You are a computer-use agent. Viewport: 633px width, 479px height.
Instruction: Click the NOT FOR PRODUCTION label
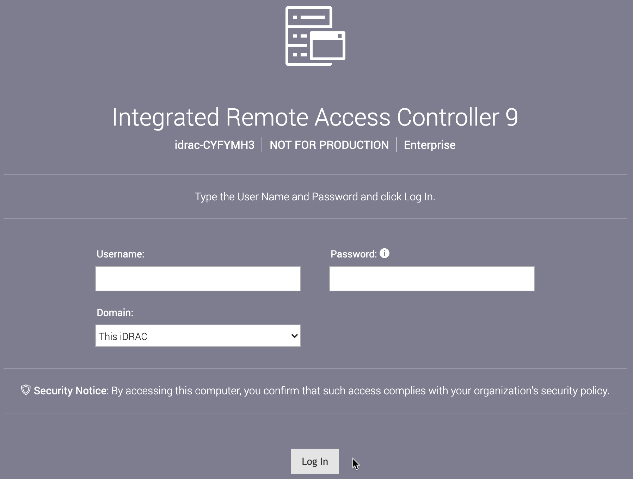(329, 145)
